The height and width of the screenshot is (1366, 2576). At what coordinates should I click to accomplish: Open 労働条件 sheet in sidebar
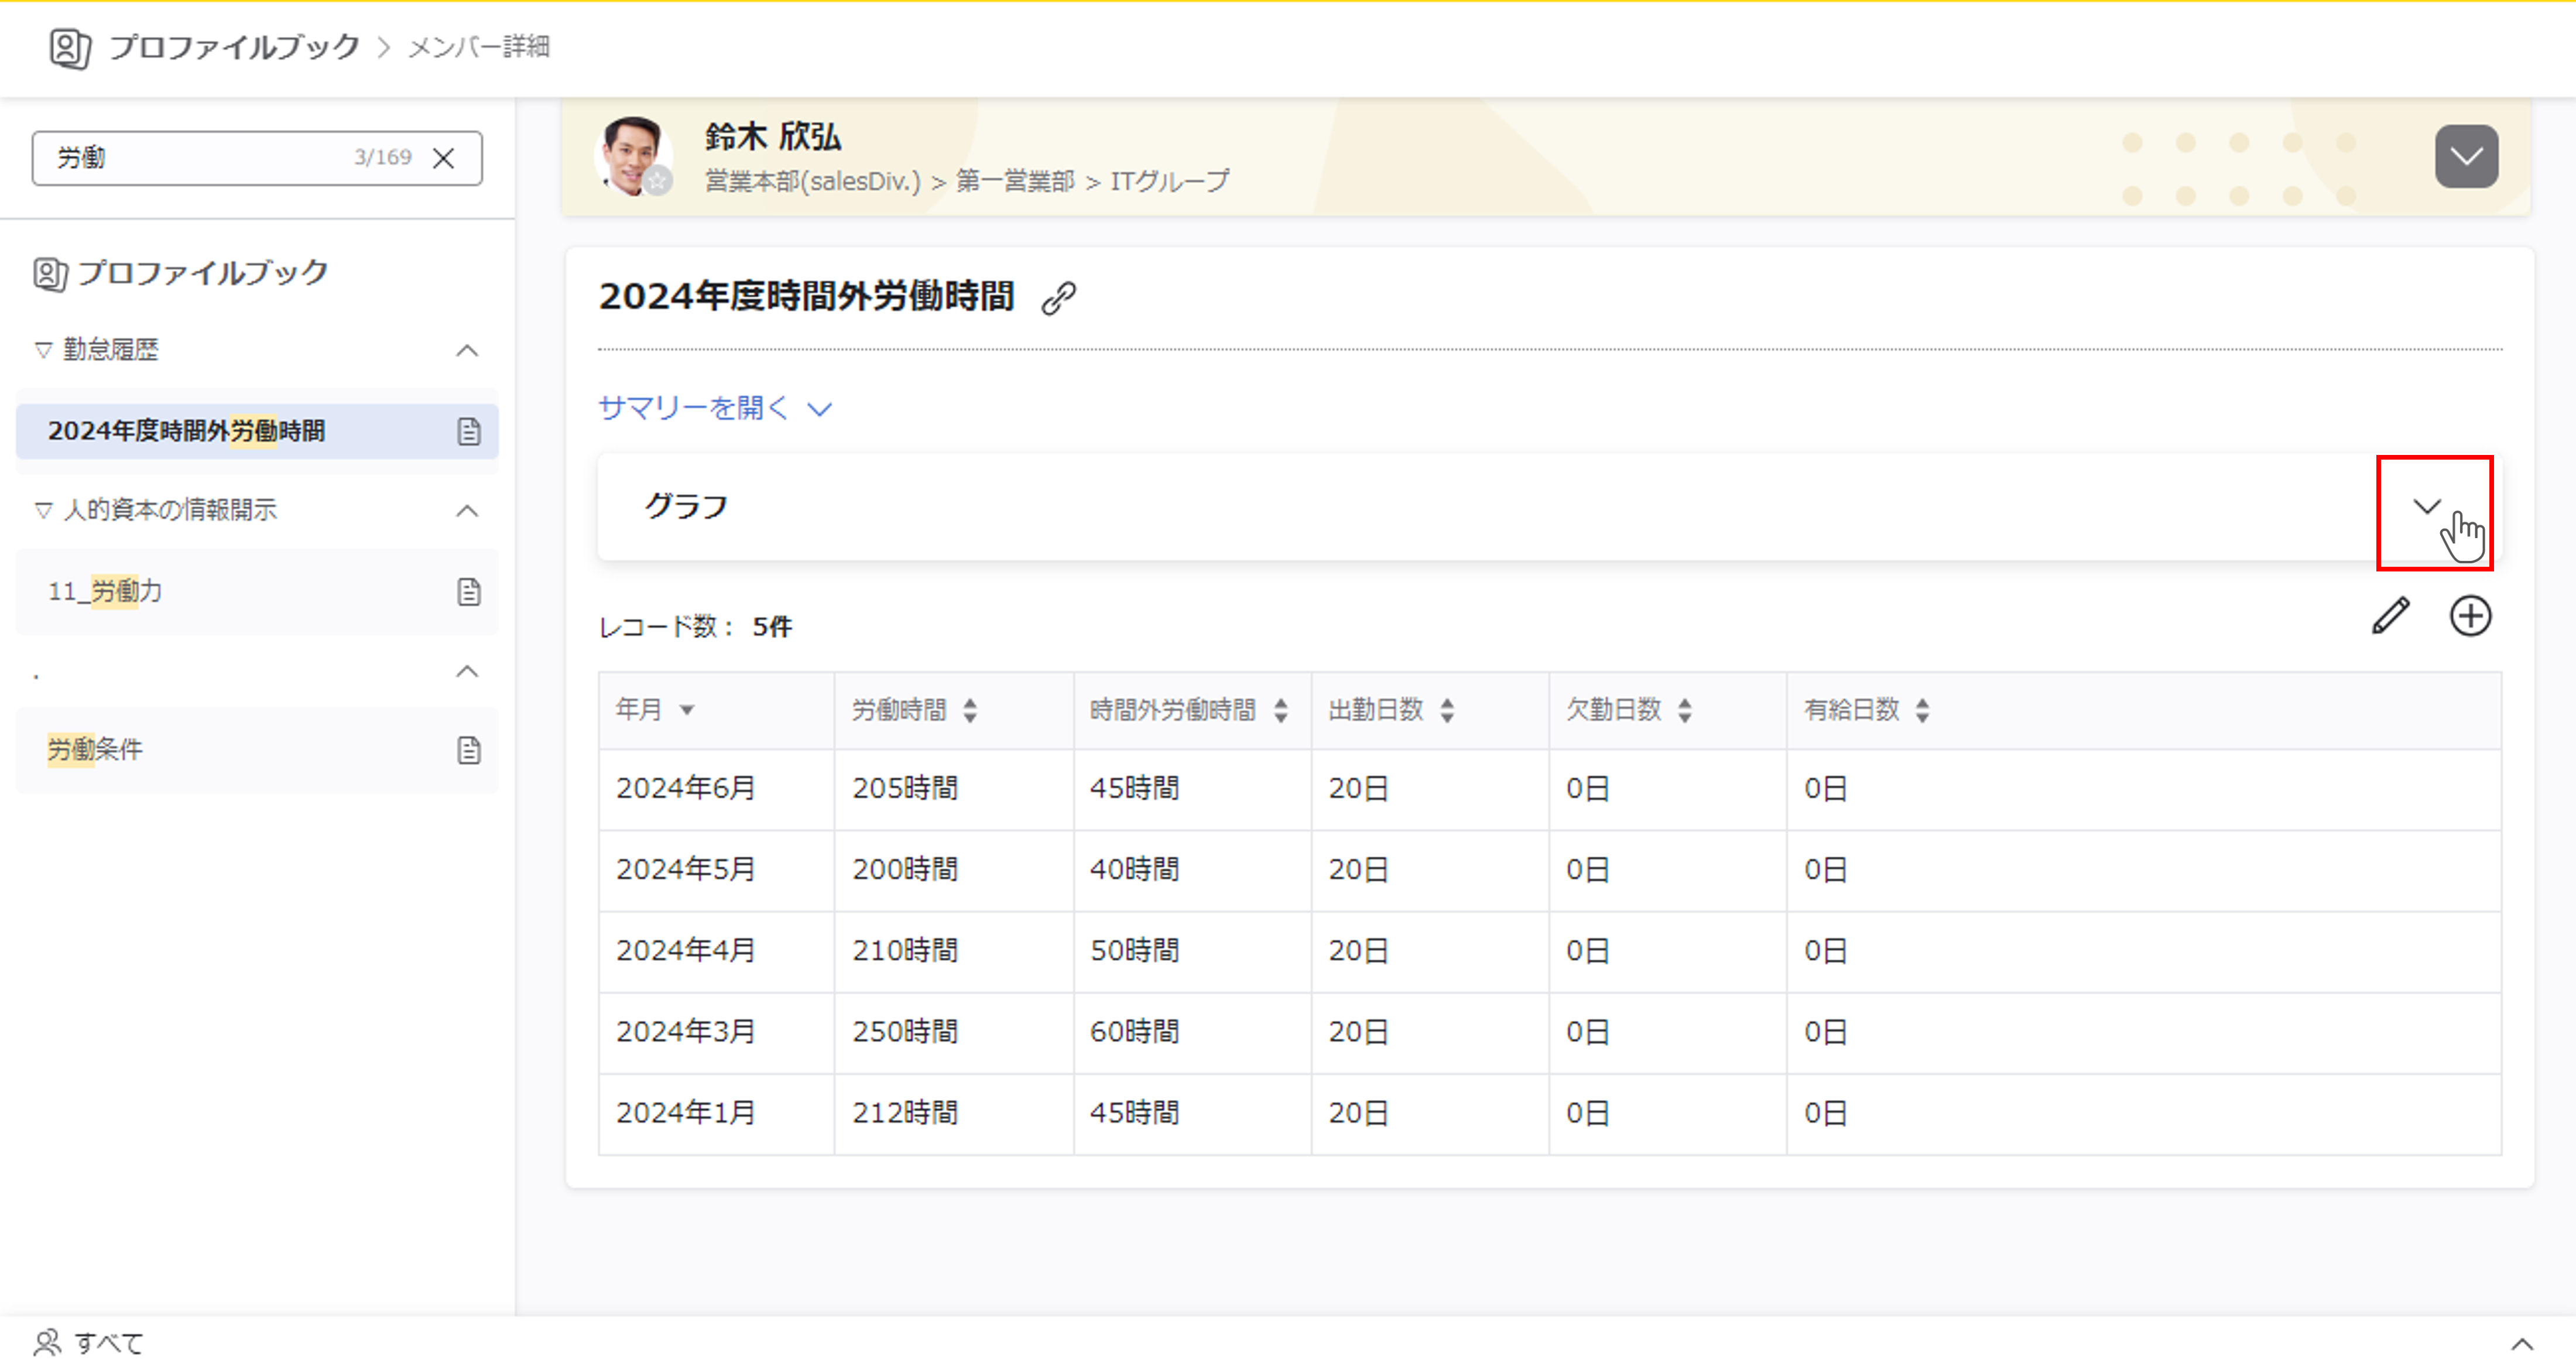click(x=95, y=750)
